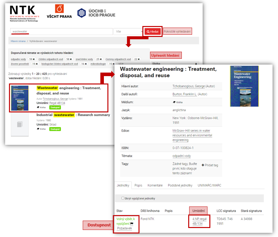
Task: Click the large Wastewater Engineering book cover
Action: [244, 86]
